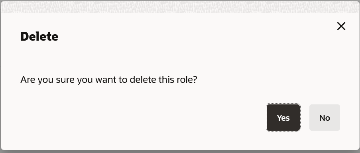The image size is (360, 153).
Task: Exit the confirmation via the X button
Action: click(341, 26)
